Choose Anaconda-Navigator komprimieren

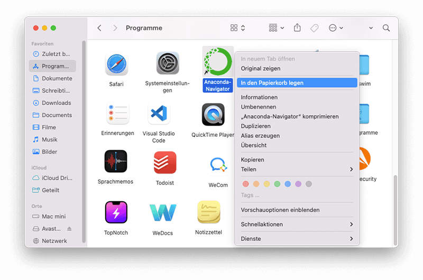pyautogui.click(x=297, y=116)
